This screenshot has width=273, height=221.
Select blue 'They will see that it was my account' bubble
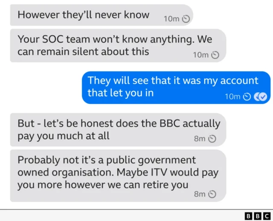176,87
